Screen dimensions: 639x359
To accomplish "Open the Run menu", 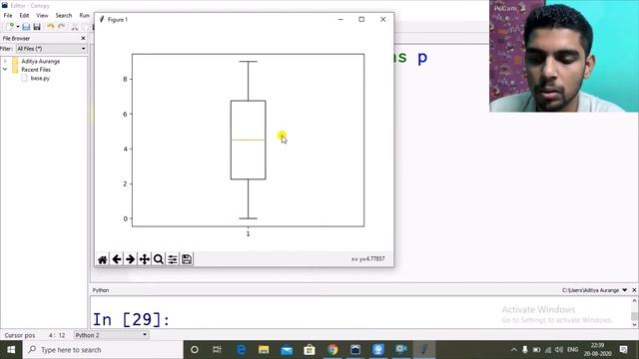I will point(84,16).
